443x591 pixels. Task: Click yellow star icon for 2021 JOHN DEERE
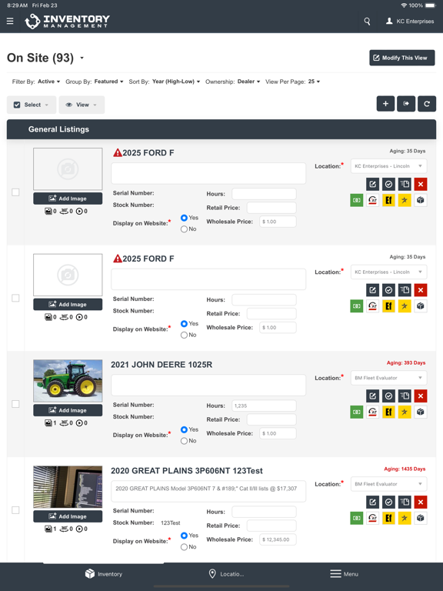[x=405, y=412]
